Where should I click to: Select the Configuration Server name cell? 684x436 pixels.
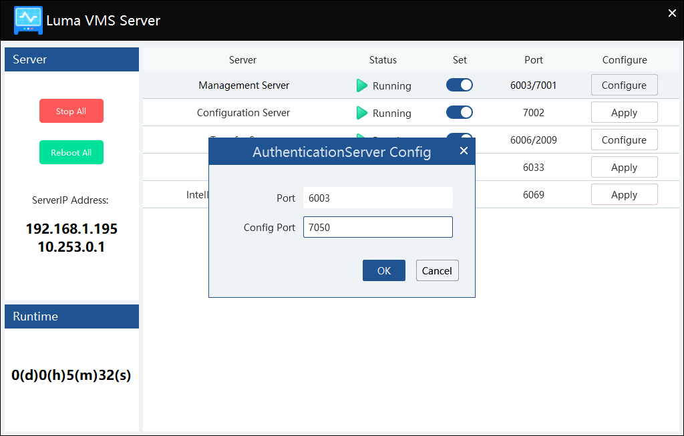click(243, 113)
